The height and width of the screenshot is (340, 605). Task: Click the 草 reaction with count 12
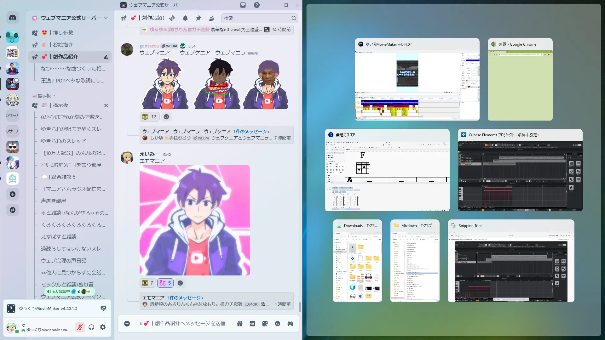[x=150, y=117]
